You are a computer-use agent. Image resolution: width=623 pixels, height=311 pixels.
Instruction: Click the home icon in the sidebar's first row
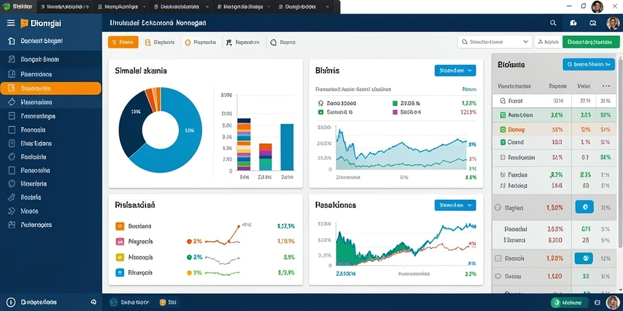click(x=12, y=41)
